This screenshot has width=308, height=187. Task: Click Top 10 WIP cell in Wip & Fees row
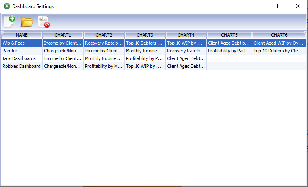pos(186,43)
